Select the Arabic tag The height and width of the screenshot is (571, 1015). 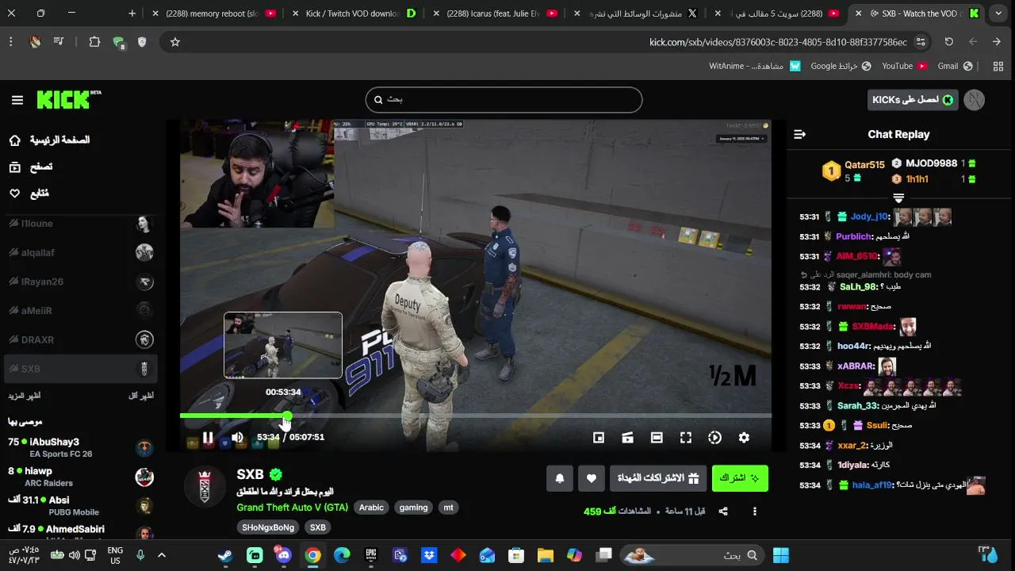371,508
